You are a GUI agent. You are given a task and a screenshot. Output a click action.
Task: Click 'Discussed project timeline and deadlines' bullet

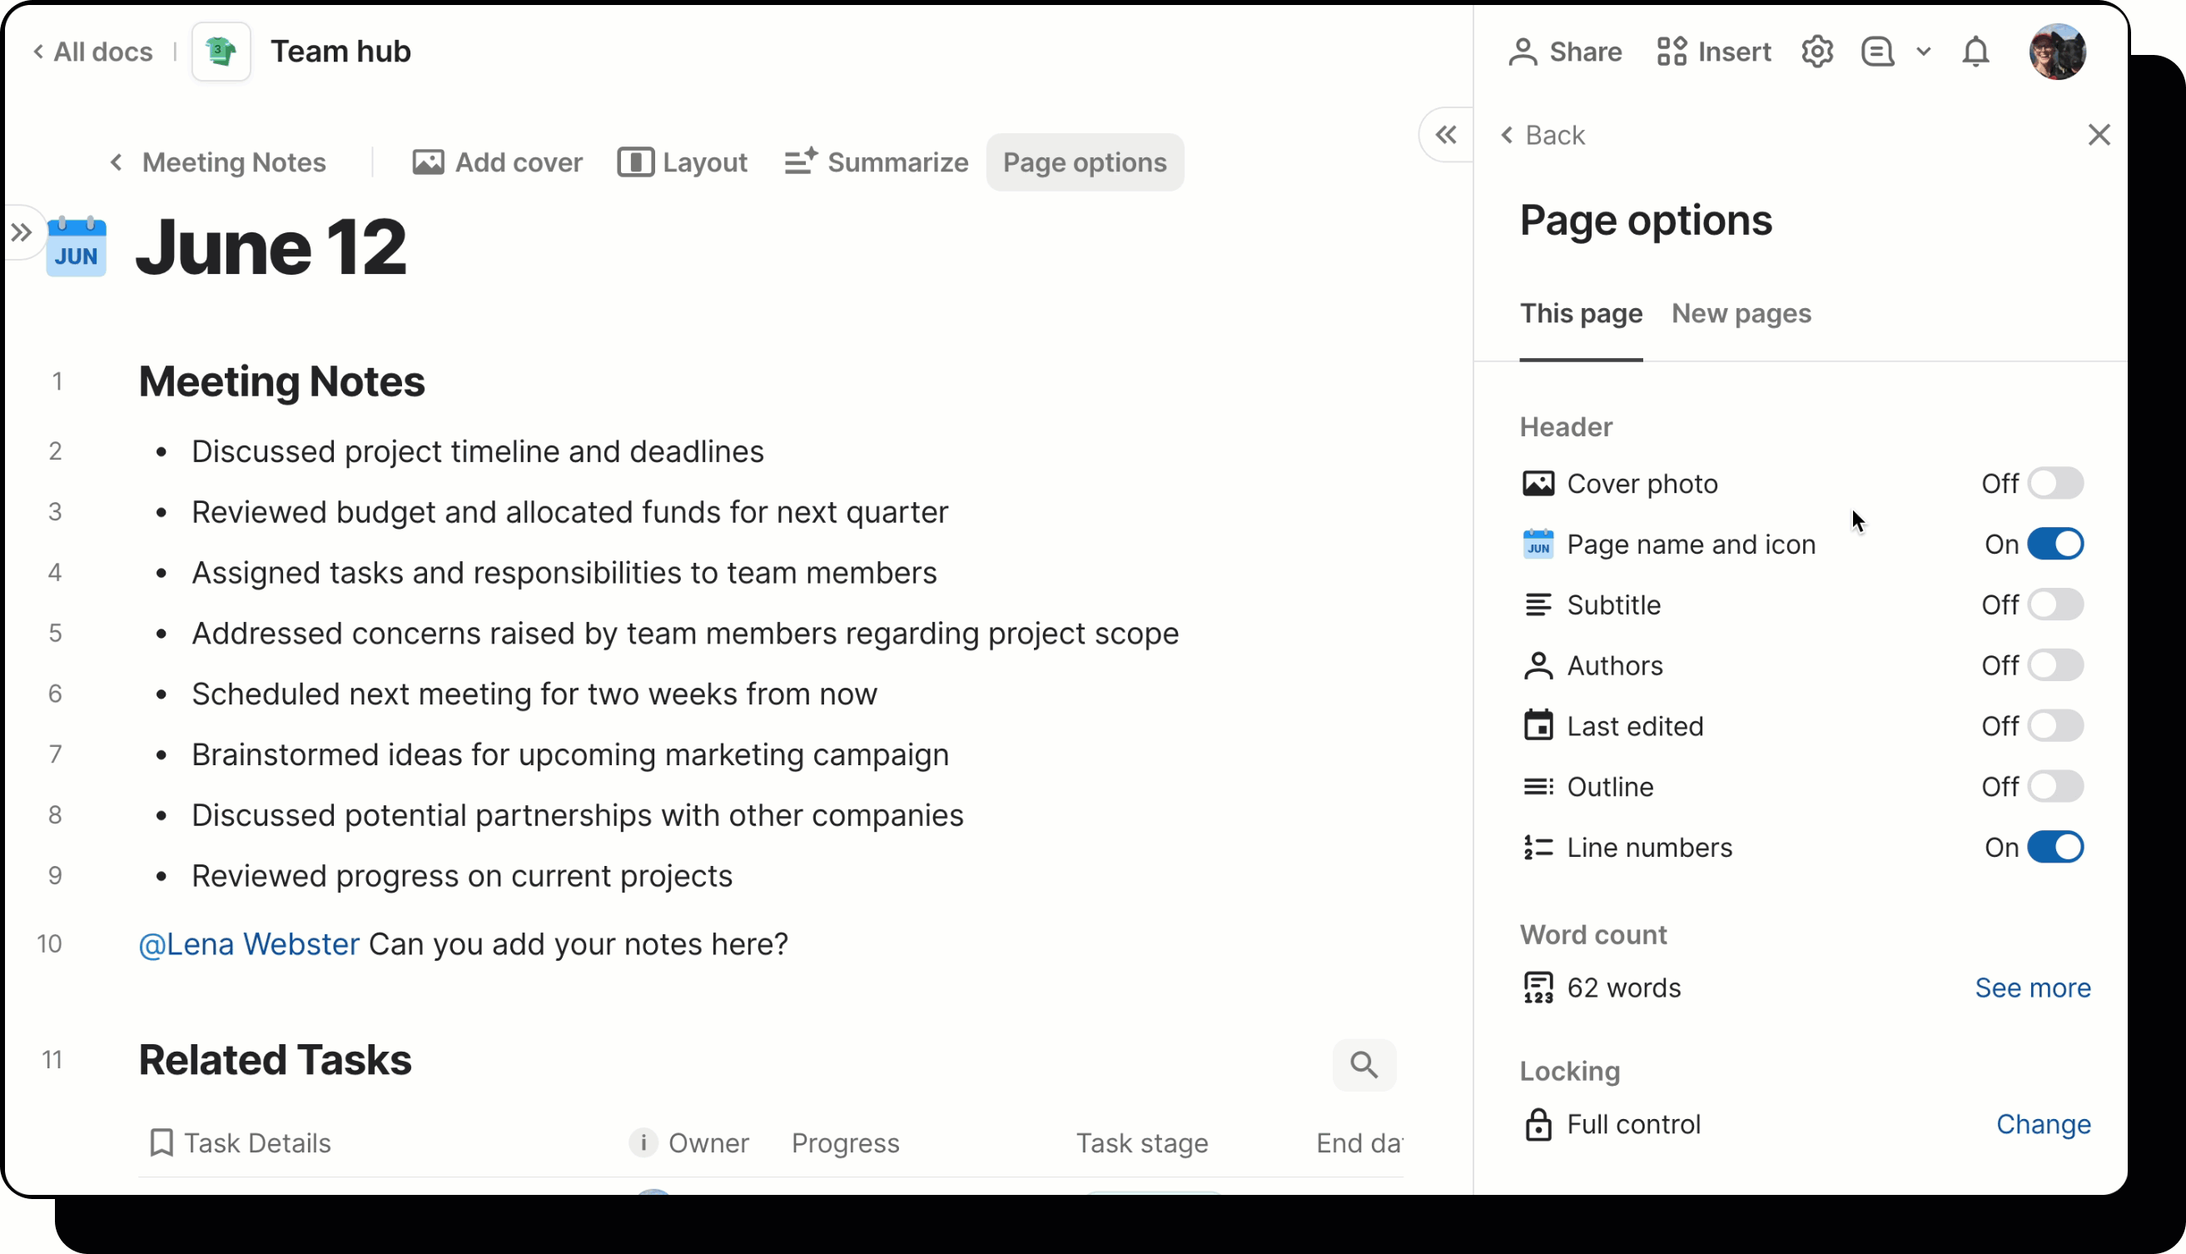tap(477, 451)
